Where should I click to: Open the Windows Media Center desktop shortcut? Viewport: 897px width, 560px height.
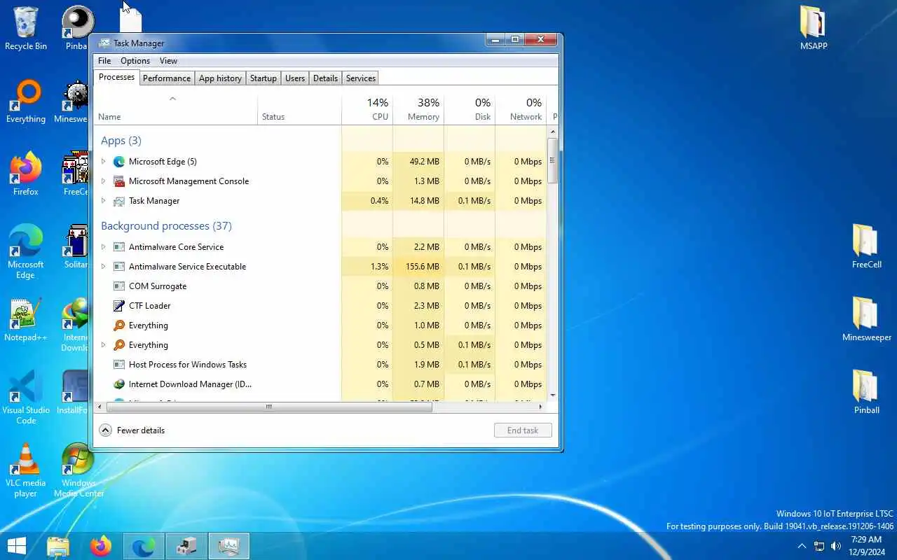78,470
